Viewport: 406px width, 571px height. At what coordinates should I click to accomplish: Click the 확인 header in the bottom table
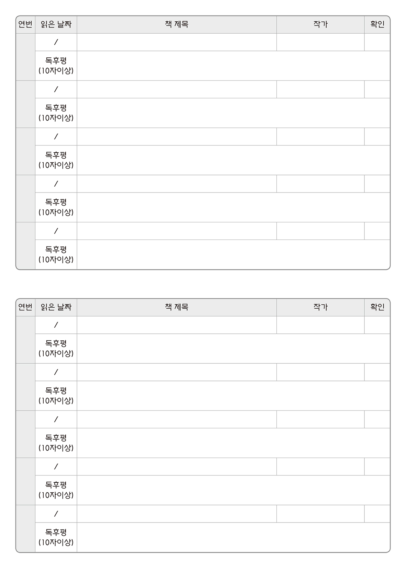(377, 307)
